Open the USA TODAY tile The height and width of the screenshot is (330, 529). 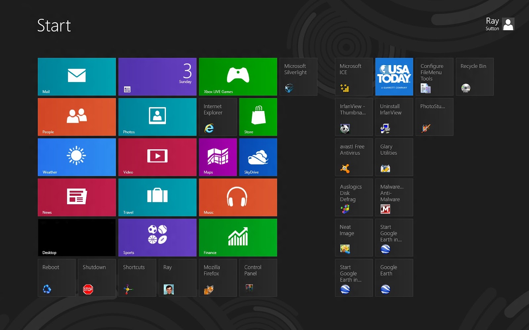(x=394, y=77)
